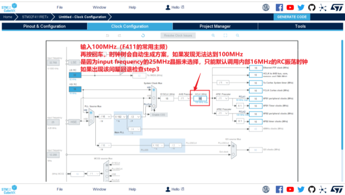Zoom out of the clock diagram
Image resolution: width=345 pixels, height=195 pixels.
(x=237, y=35)
